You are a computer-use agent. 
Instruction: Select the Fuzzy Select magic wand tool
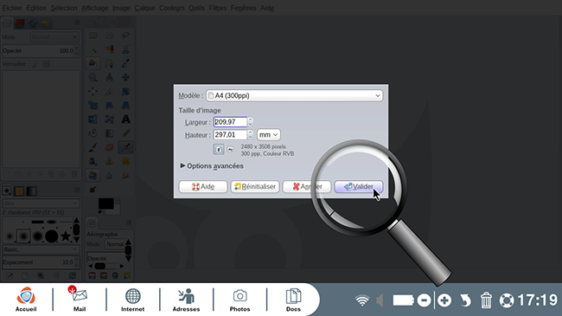click(x=93, y=49)
